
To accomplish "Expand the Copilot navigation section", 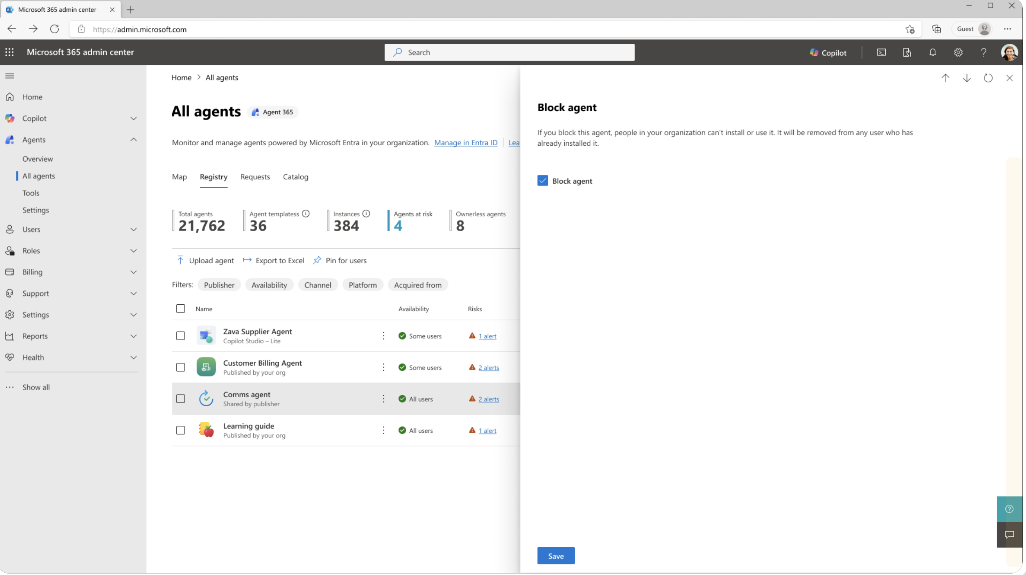I will tap(134, 119).
